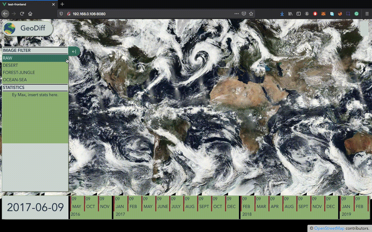
Task: Click the GeoDiff title text
Action: [x=33, y=28]
